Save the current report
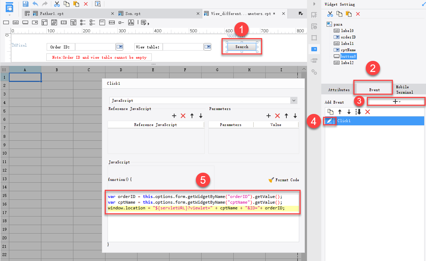Image resolution: width=426 pixels, height=261 pixels. click(x=26, y=4)
